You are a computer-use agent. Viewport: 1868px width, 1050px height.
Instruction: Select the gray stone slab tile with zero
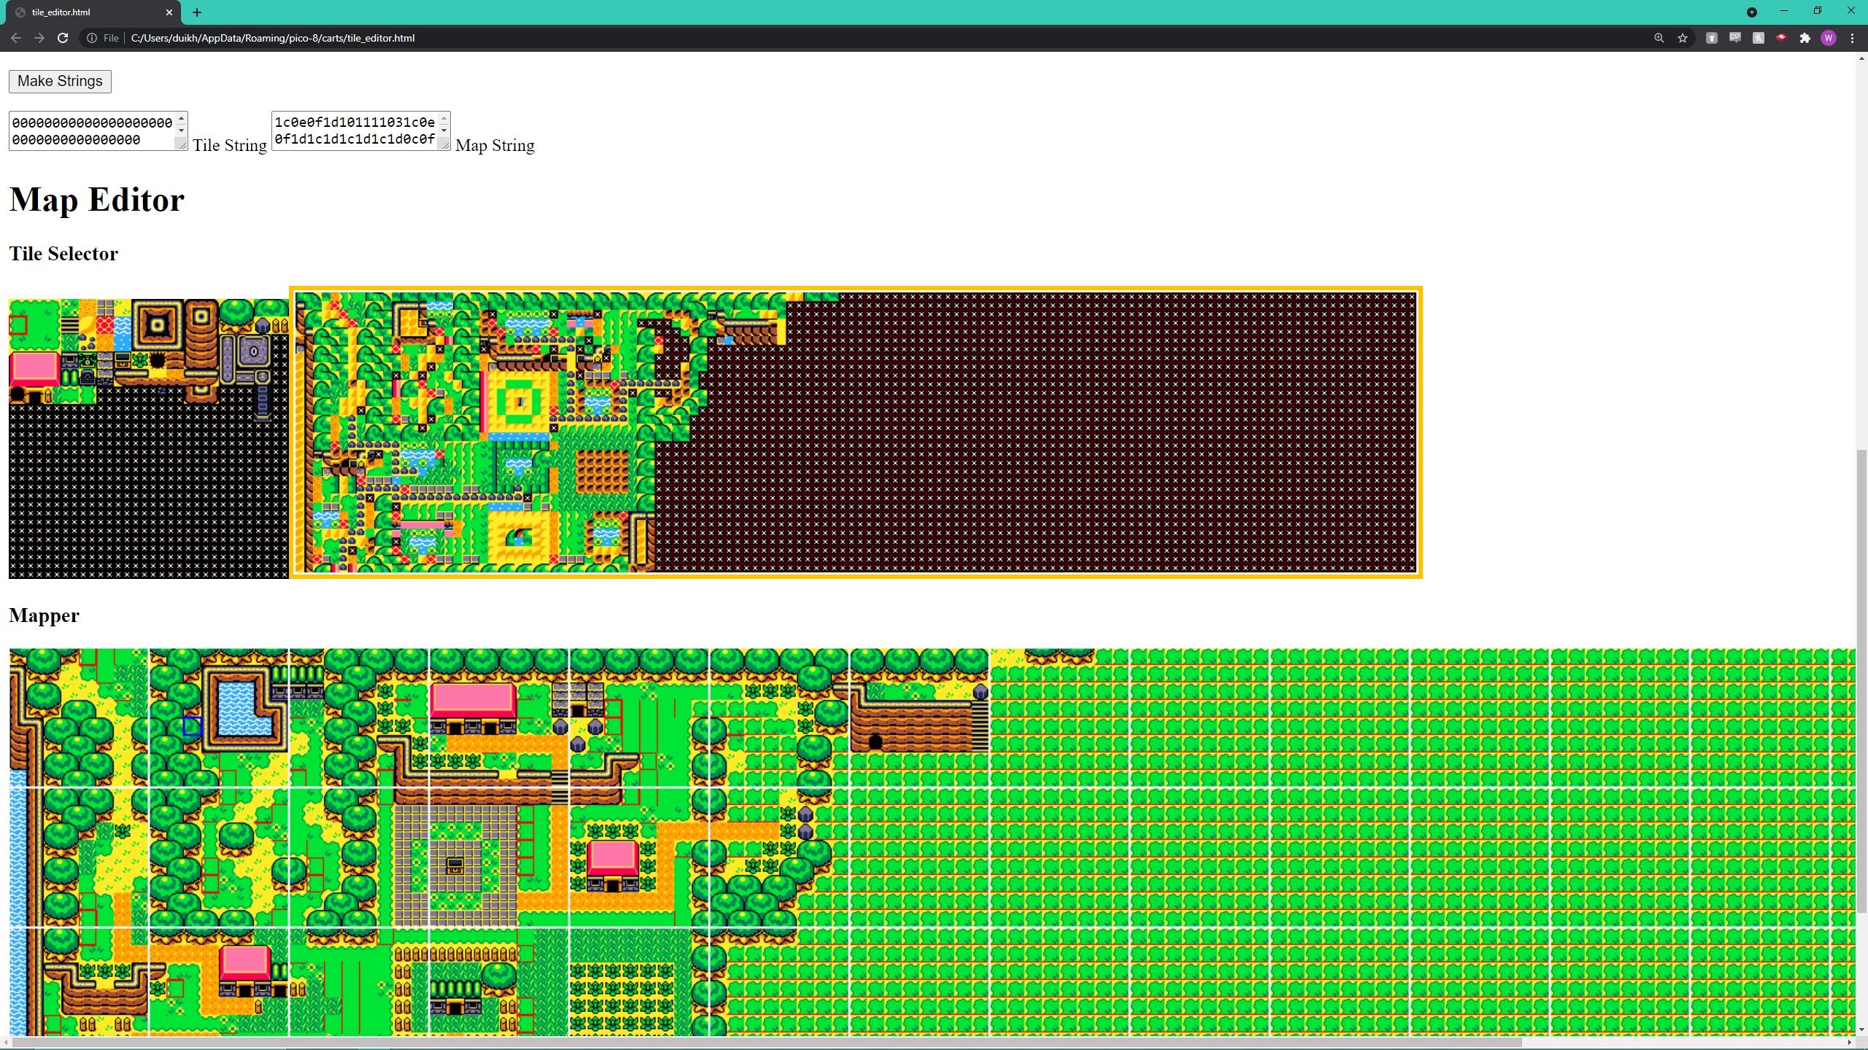point(254,351)
